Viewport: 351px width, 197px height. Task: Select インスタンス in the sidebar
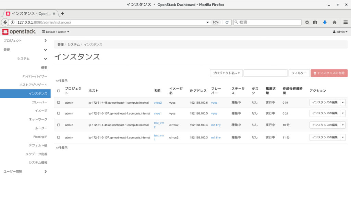pyautogui.click(x=25, y=94)
